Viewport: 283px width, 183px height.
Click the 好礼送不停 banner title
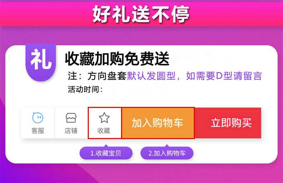[141, 14]
